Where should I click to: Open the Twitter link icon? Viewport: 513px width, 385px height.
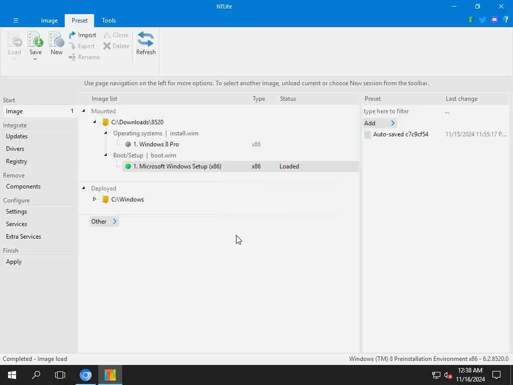(x=482, y=20)
